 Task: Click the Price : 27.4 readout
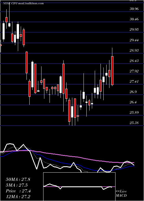18,191
